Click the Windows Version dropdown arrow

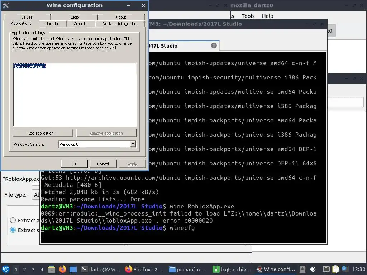tap(133, 144)
